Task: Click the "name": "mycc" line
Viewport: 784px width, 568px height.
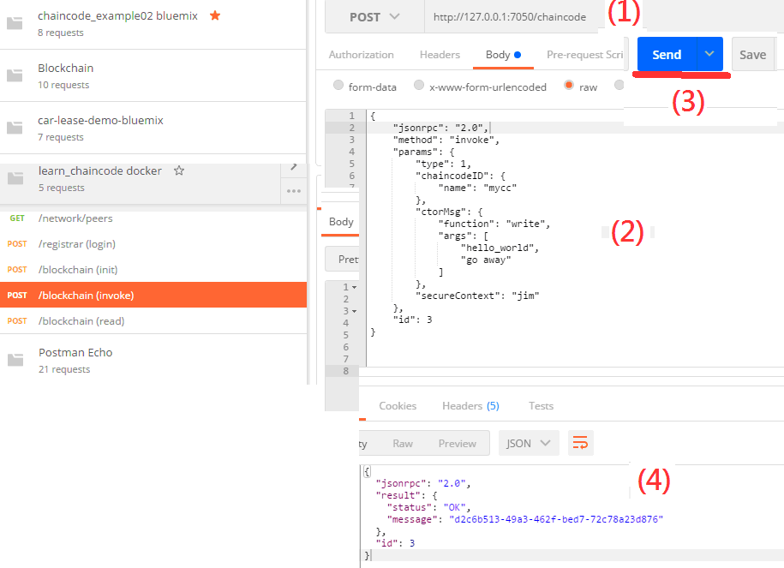Action: (477, 188)
